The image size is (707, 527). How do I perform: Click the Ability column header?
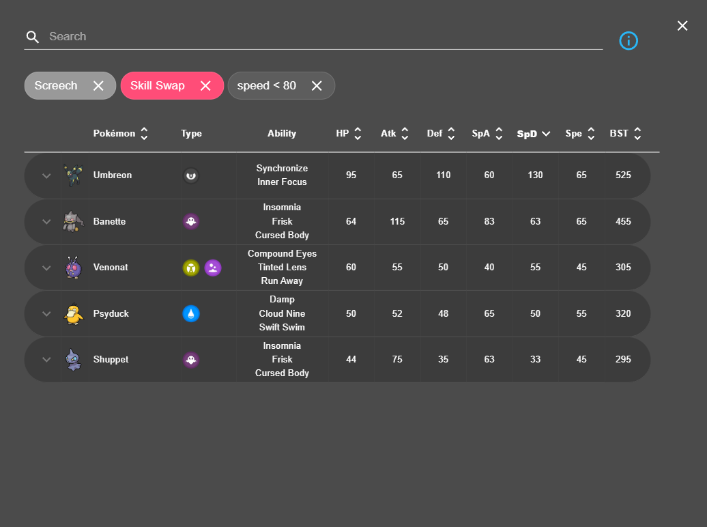coord(282,134)
